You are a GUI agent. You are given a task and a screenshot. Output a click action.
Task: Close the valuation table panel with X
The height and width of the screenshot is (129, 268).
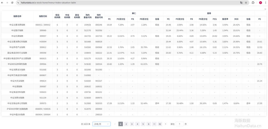pos(265,9)
